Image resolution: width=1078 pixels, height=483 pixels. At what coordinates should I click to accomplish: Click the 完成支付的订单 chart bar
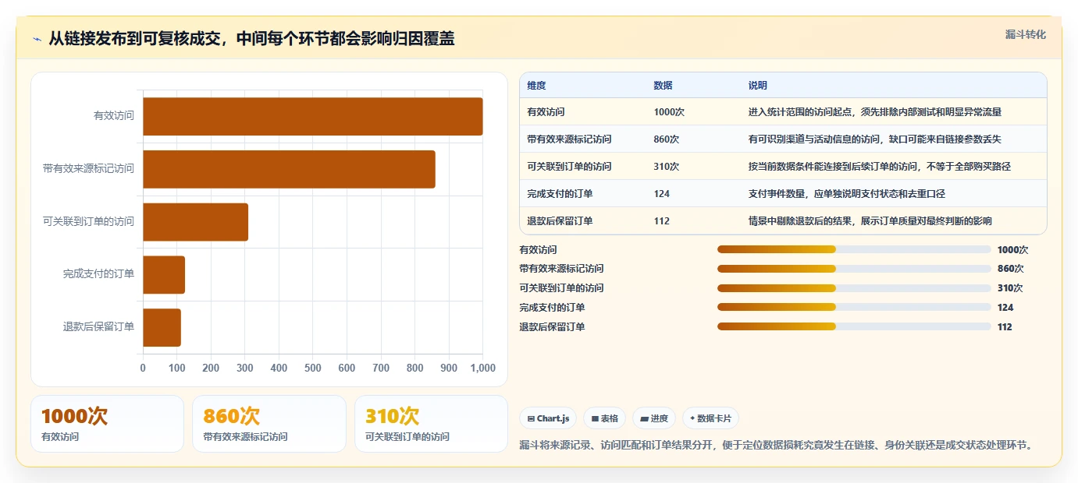coord(164,274)
